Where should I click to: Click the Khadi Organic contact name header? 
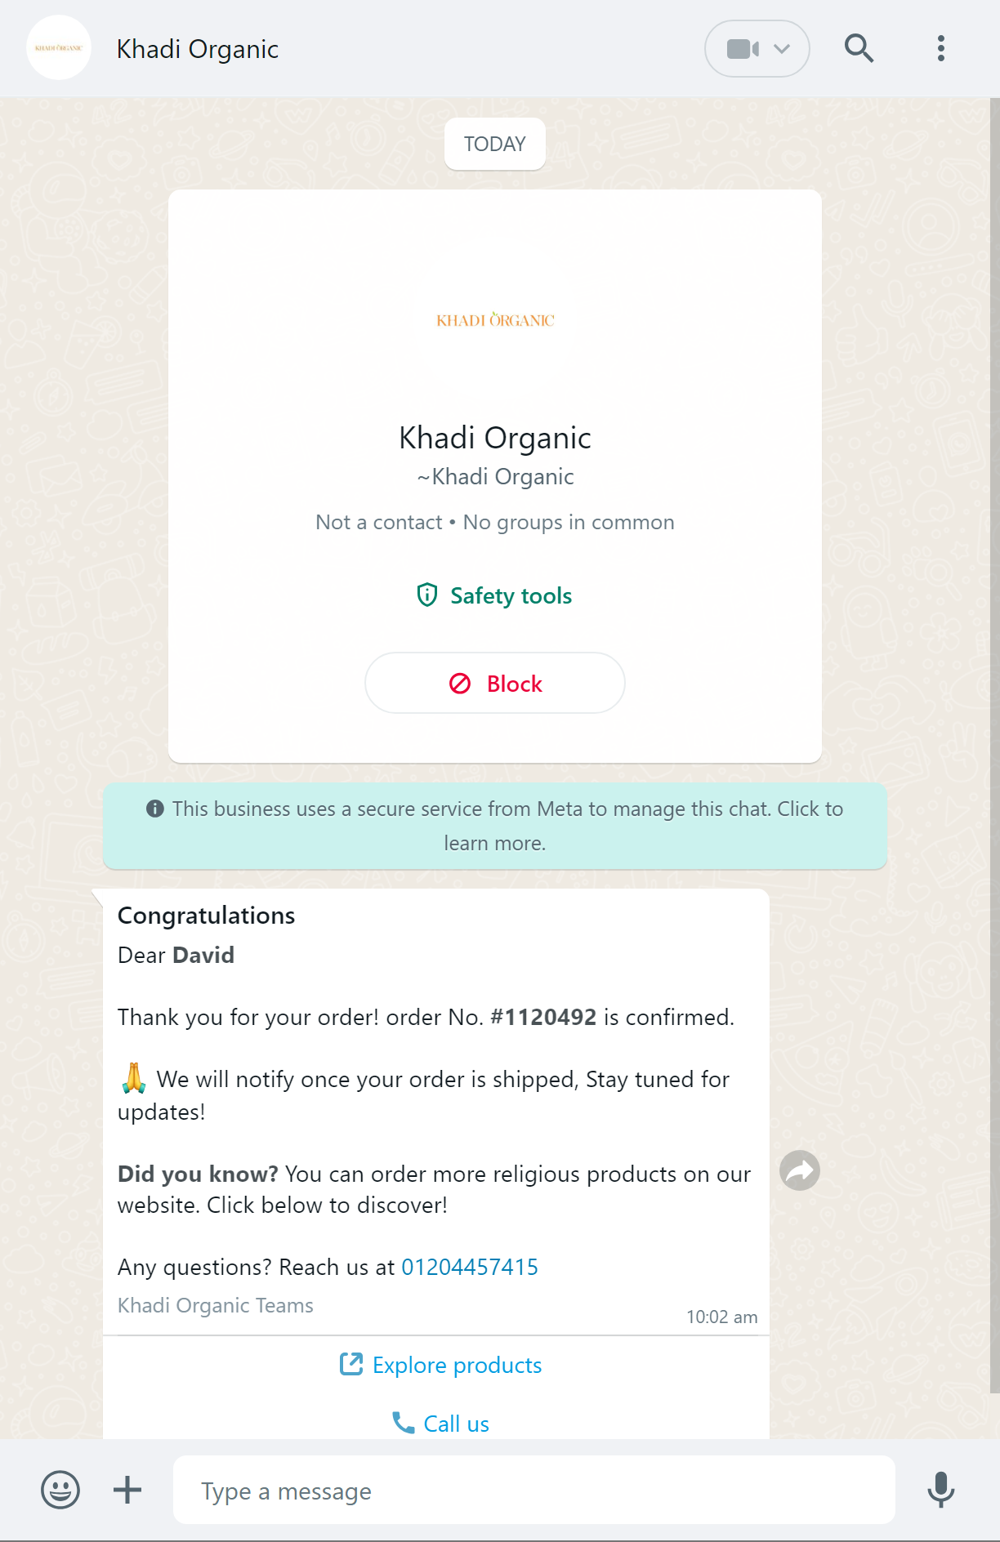pyautogui.click(x=198, y=49)
